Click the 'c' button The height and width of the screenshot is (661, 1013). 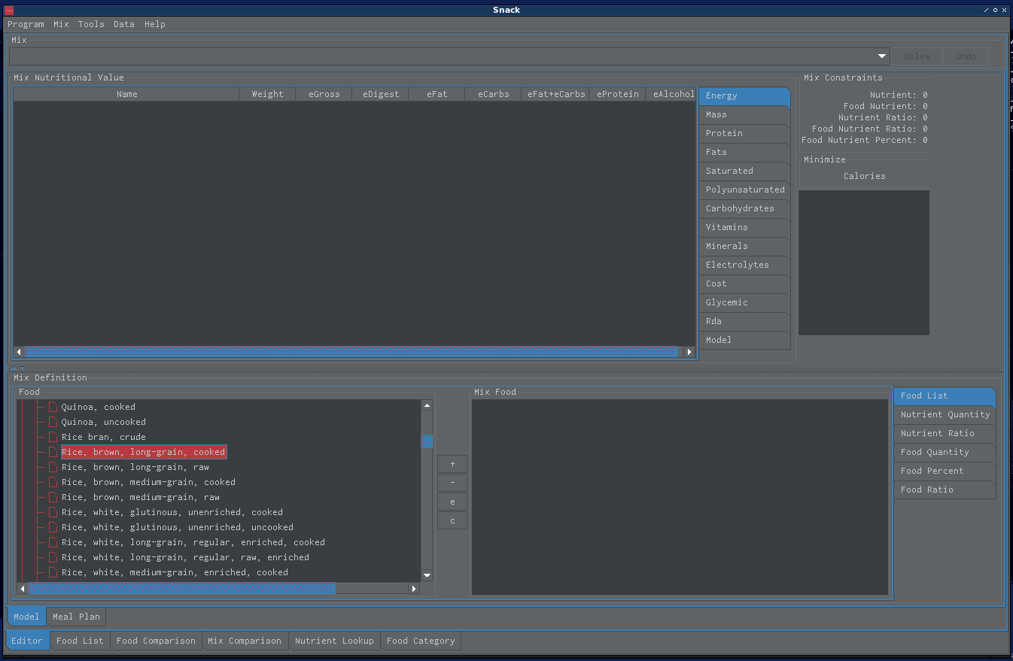(x=452, y=520)
